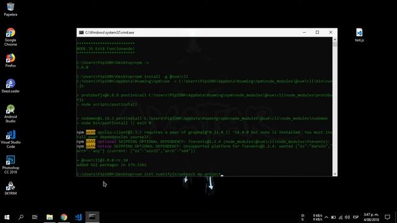This screenshot has height=223, width=397.
Task: Switch to Chrome in the taskbar
Action: coord(64,217)
